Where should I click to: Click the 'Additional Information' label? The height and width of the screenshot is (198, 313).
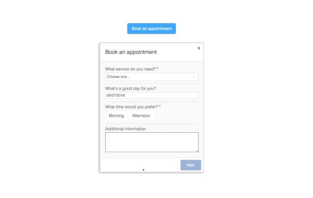coord(125,129)
